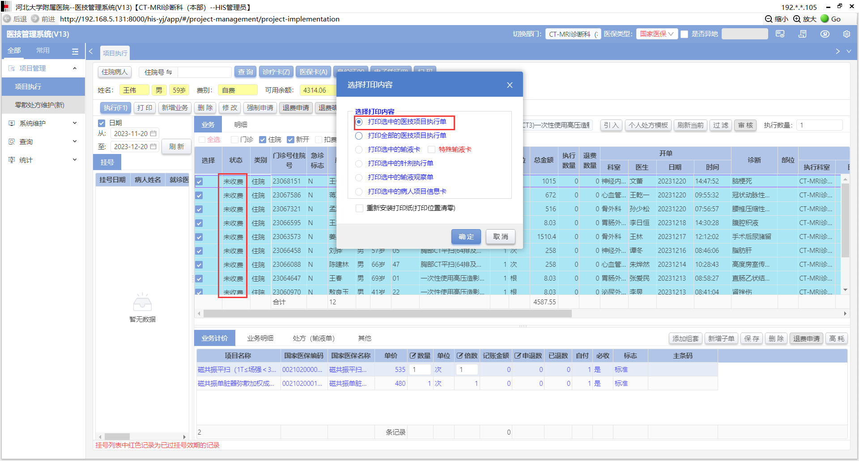859x461 pixels.
Task: Select print all medical project execution sheets
Action: 359,136
